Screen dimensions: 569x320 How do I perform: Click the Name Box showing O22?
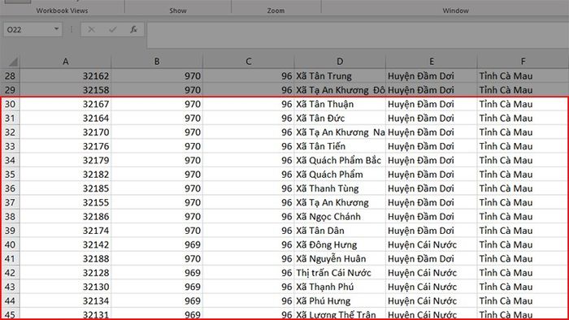click(33, 29)
